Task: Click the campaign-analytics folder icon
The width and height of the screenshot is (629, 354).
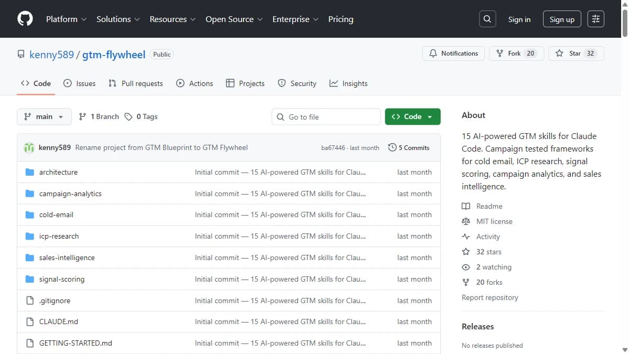Action: pyautogui.click(x=30, y=194)
